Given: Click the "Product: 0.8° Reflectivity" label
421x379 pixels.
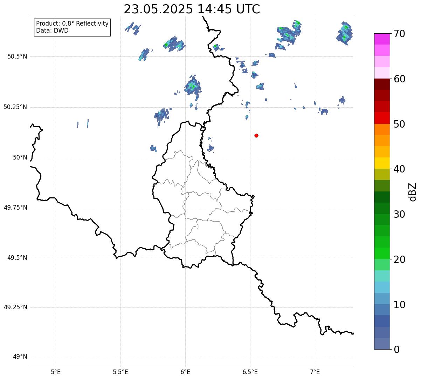Looking at the screenshot, I should 73,23.
